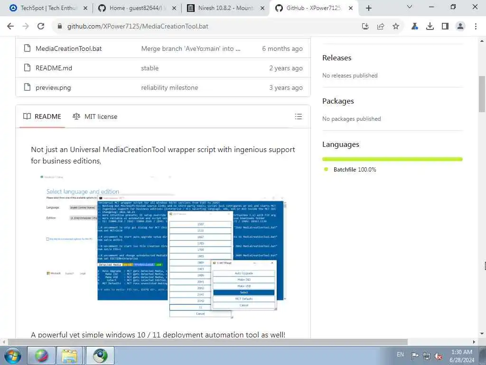
Task: Reload the GitHub page
Action: 41,27
